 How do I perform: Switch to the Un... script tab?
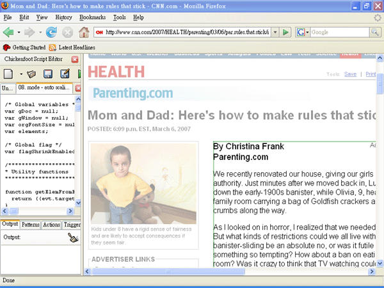[8, 88]
